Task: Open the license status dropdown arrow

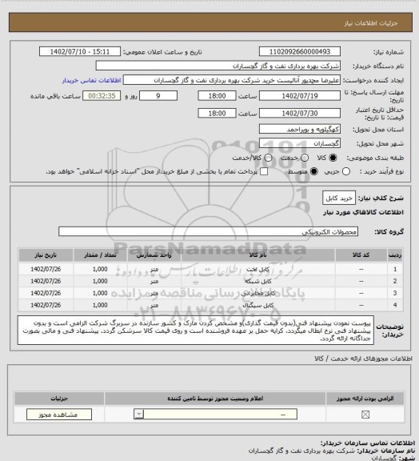Action: 138,415
